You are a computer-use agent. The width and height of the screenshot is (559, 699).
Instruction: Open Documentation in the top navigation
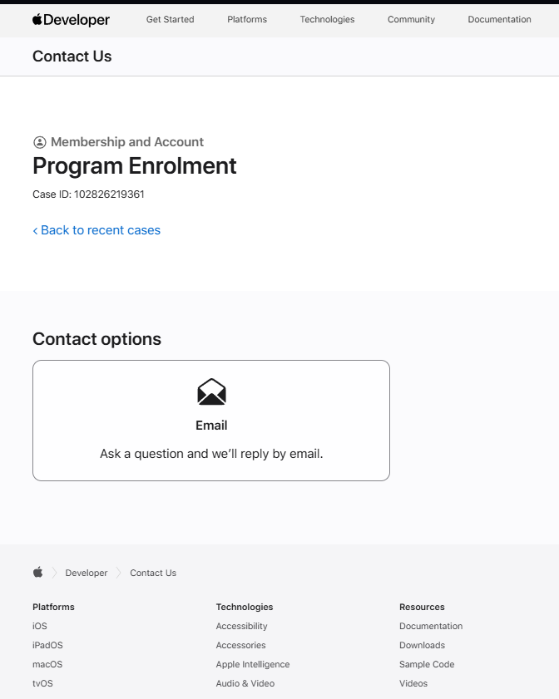499,20
